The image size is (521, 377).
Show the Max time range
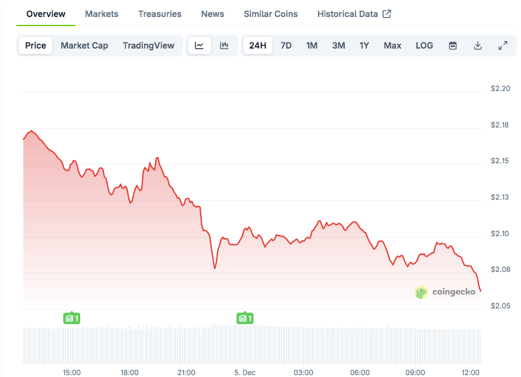coord(393,46)
